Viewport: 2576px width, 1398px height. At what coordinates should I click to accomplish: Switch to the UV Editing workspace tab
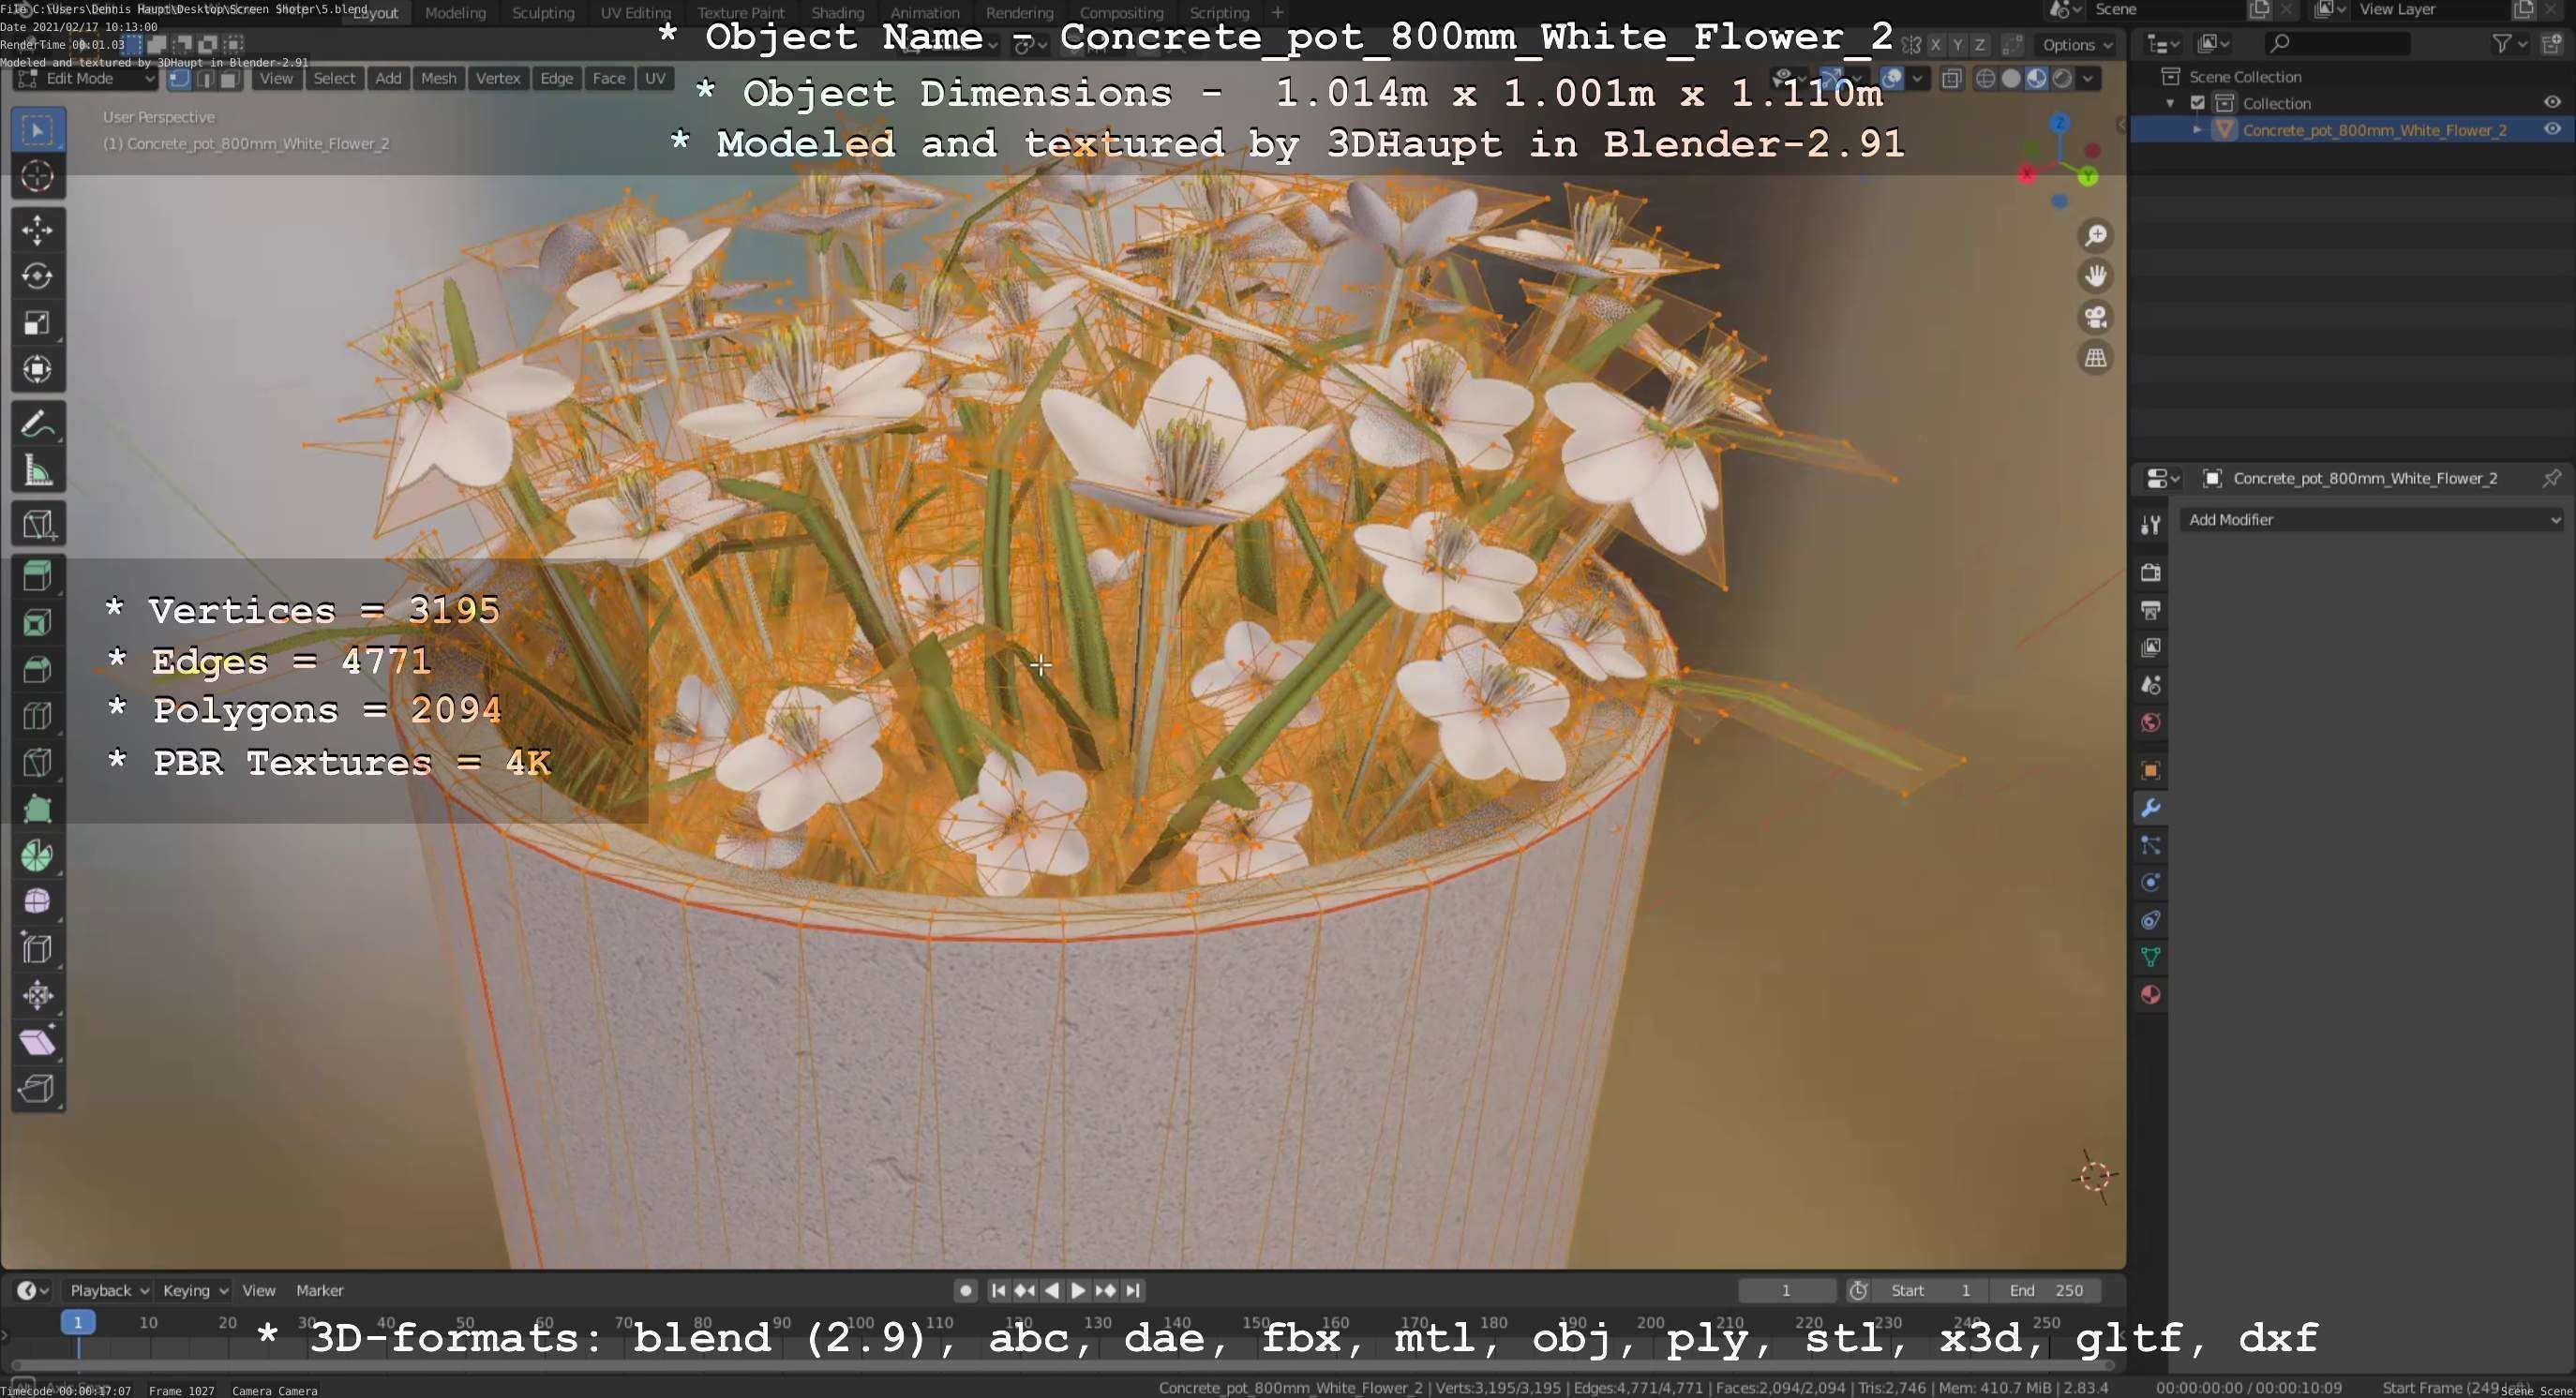pyautogui.click(x=635, y=13)
